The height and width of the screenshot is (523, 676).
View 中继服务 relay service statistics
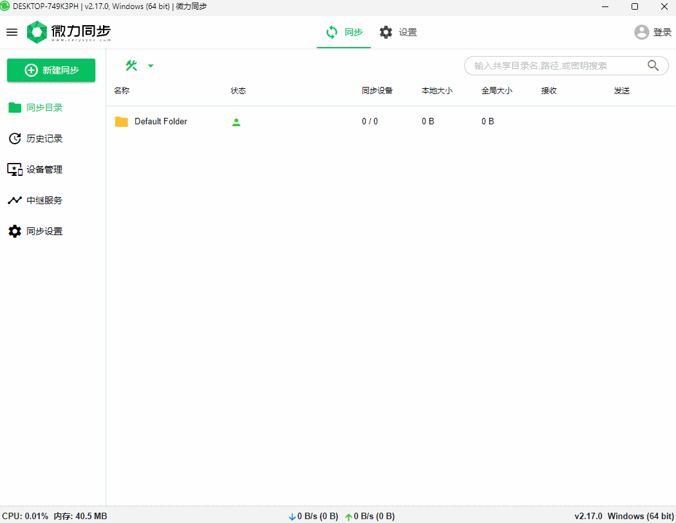click(14, 200)
